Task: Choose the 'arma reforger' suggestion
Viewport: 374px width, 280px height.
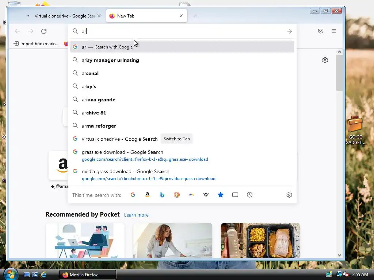Action: (182, 126)
